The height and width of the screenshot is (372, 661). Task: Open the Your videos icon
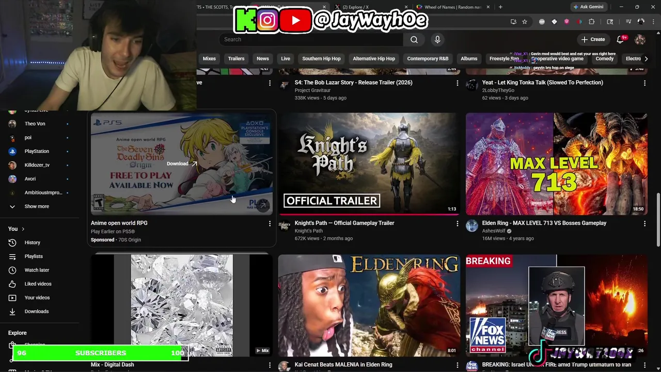(x=12, y=298)
